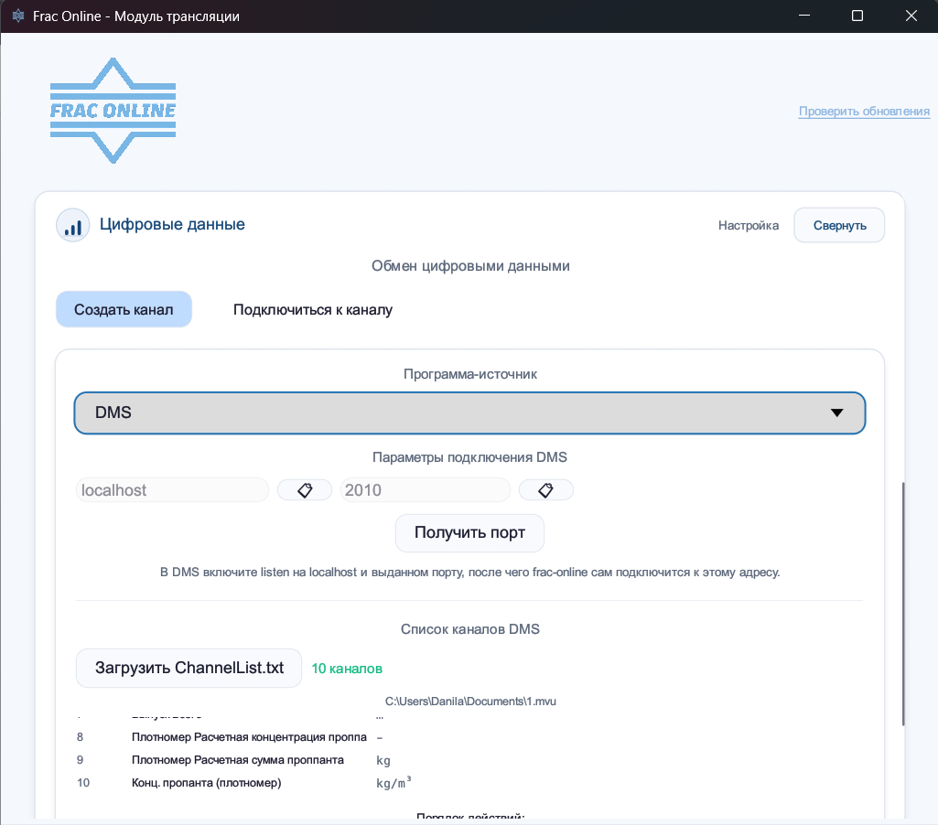Viewport: 938px width, 825px height.
Task: Switch to Создать канал tab
Action: tap(124, 309)
